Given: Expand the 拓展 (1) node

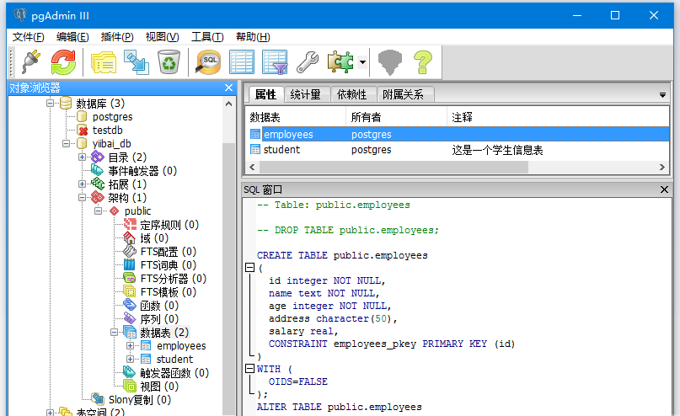Looking at the screenshot, I should (x=82, y=184).
